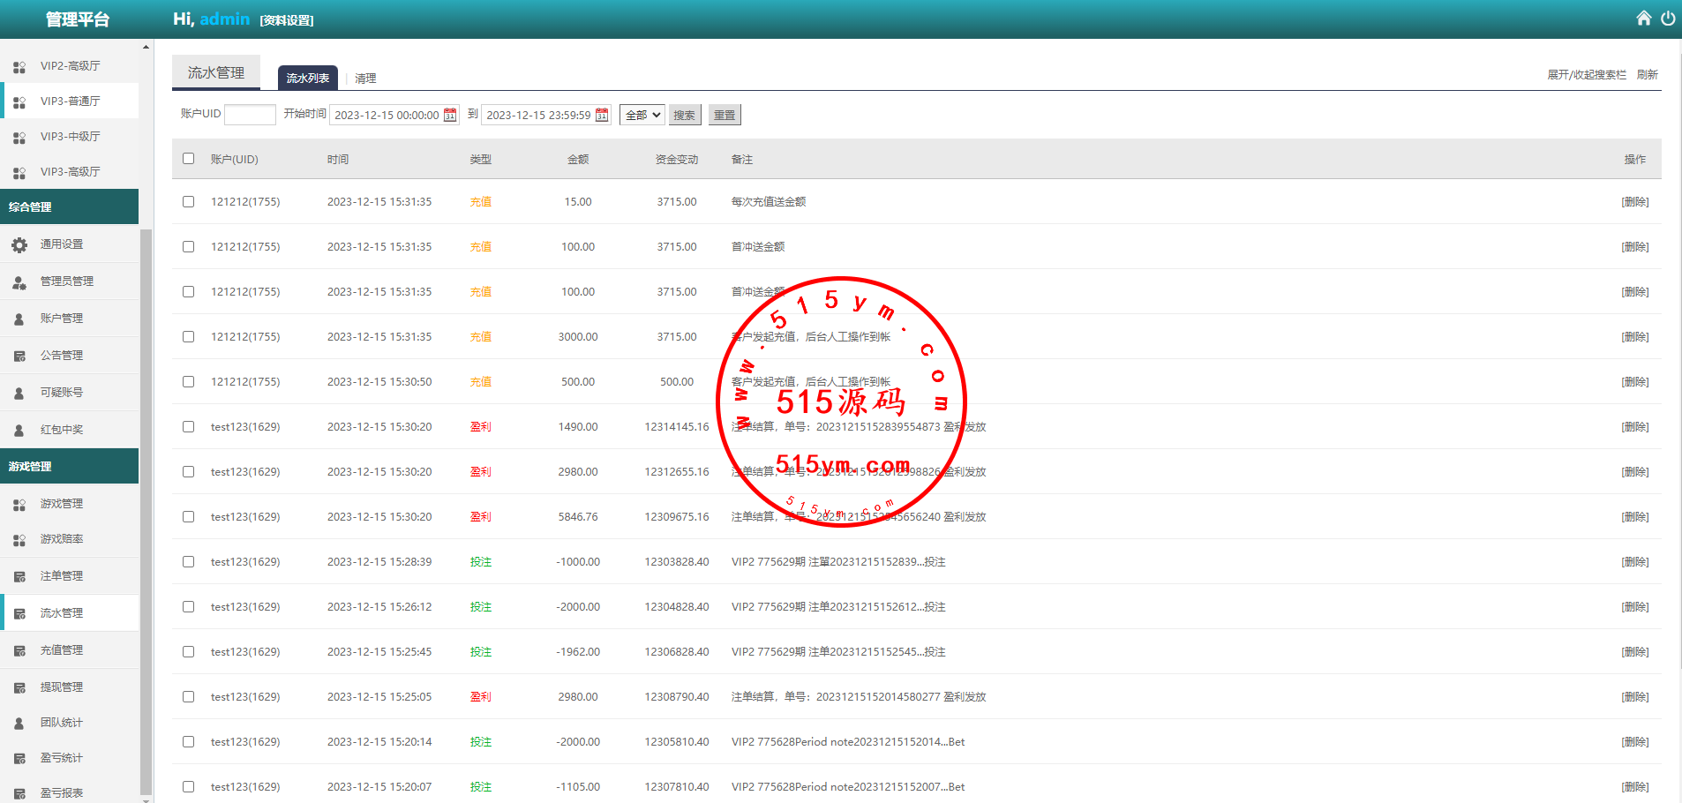Screen dimensions: 1682x803
Task: Open end time calendar picker icon
Action: point(602,115)
